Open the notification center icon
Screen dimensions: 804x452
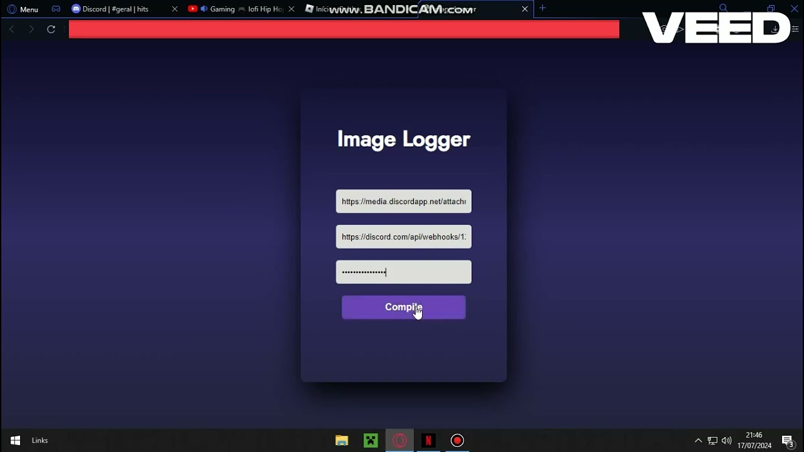[788, 441]
